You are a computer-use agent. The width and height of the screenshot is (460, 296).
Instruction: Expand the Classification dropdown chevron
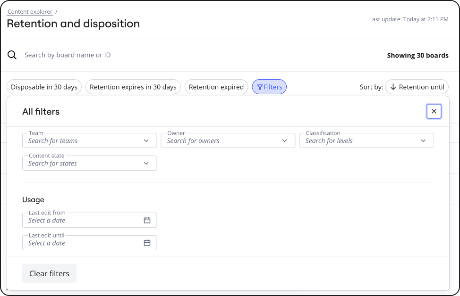423,140
